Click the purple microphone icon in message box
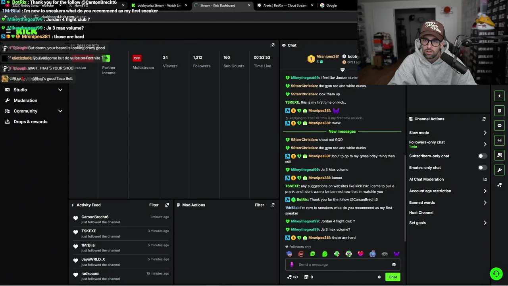This screenshot has width=508, height=286. click(292, 265)
